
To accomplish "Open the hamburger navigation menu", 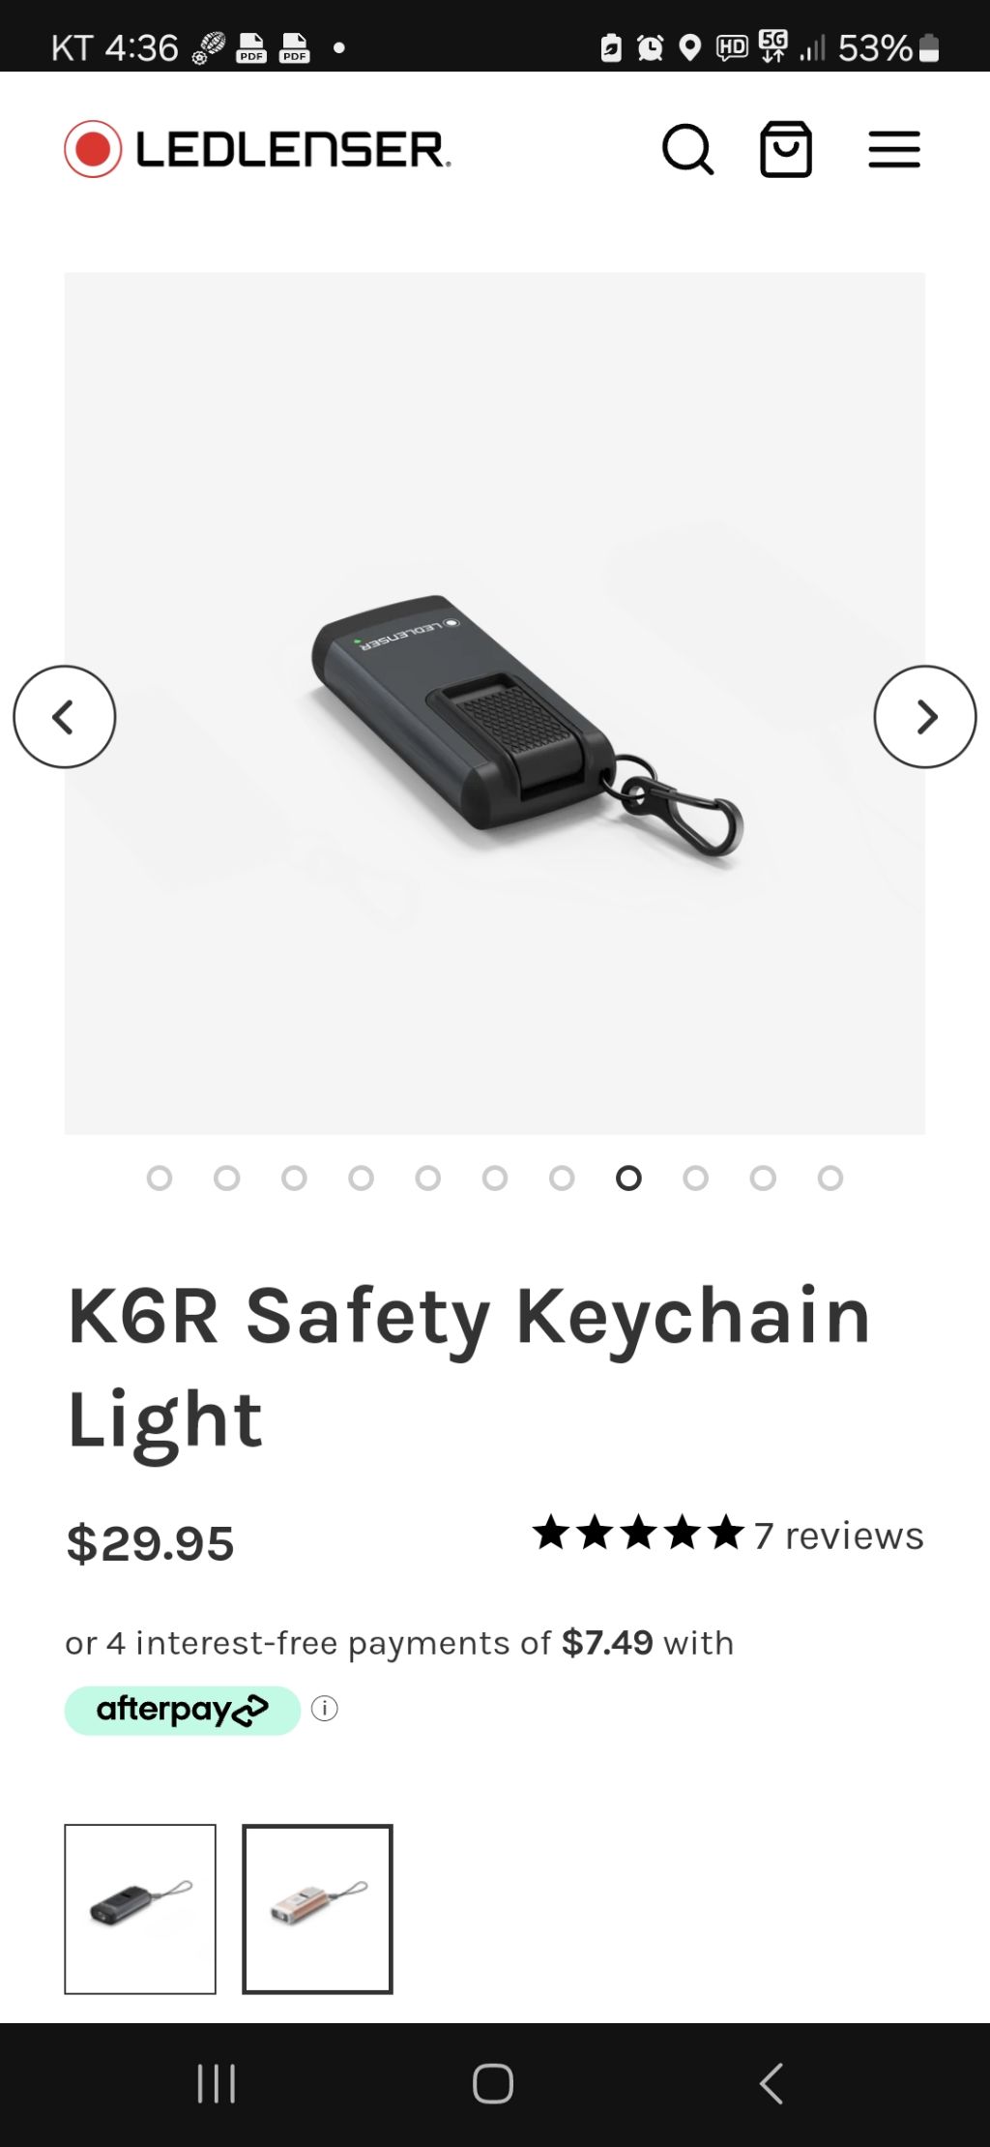I will pyautogui.click(x=894, y=149).
